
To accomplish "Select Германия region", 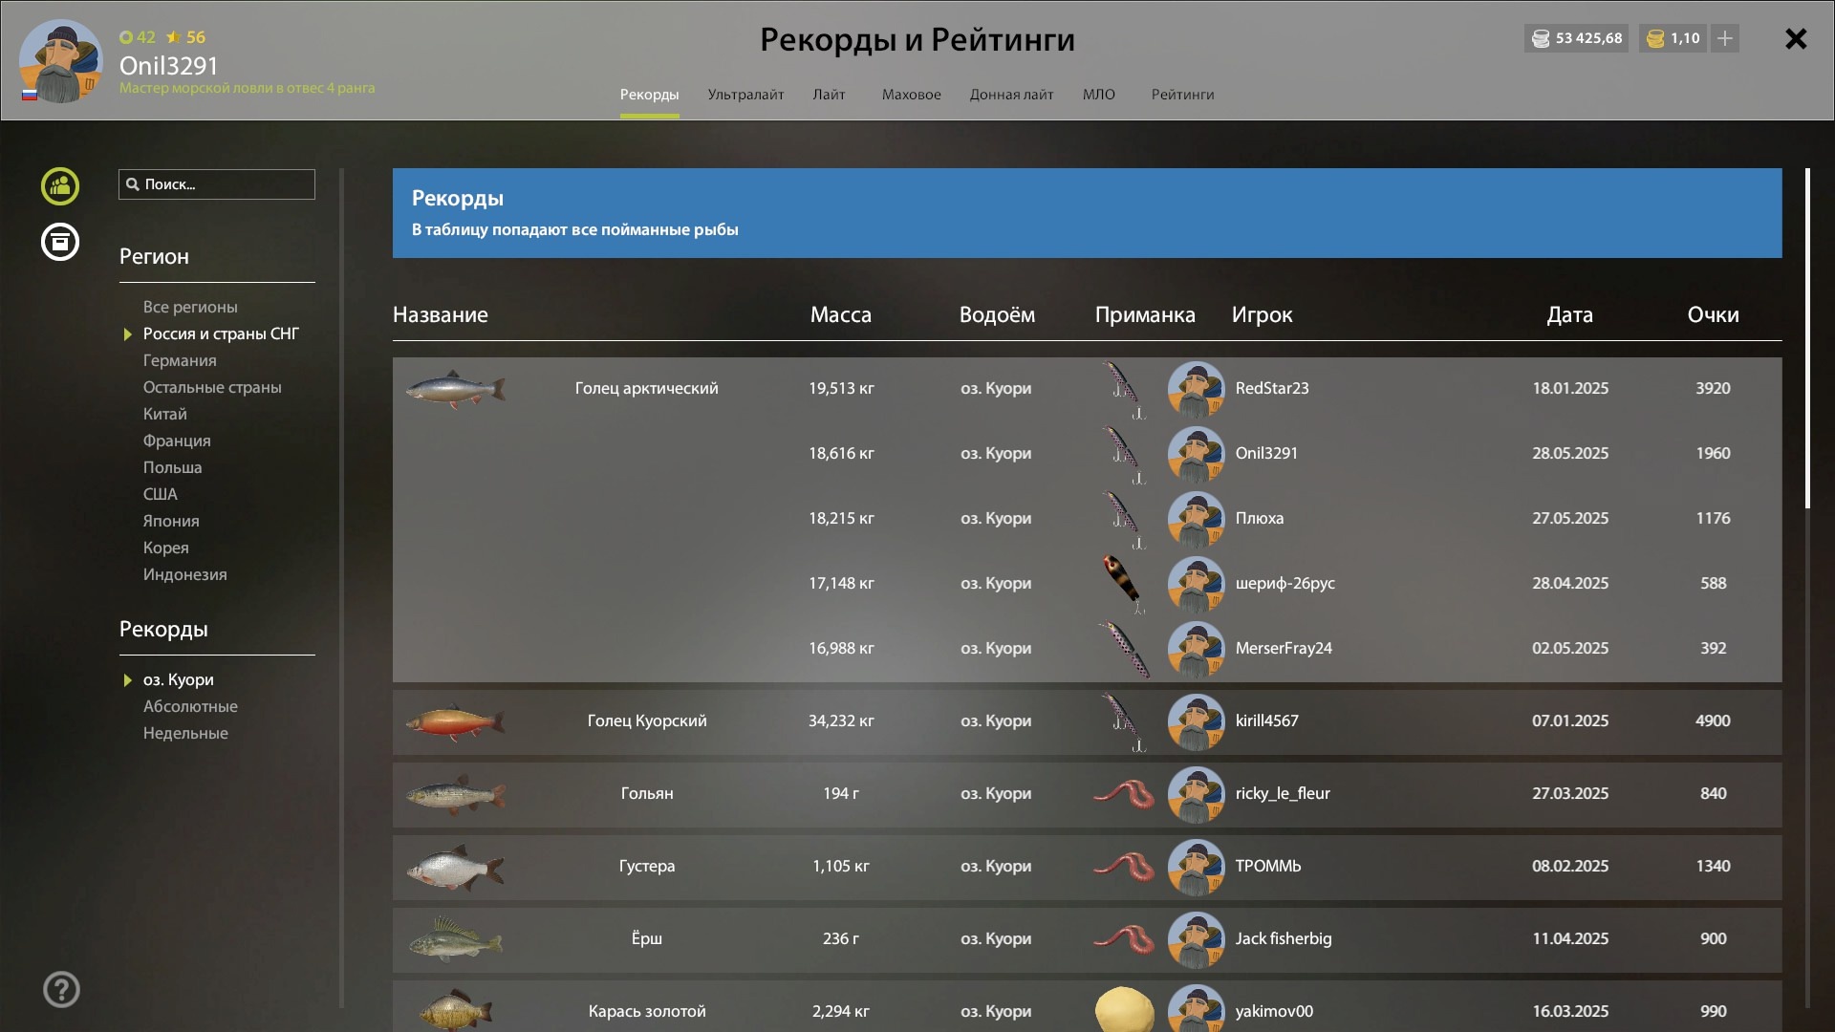I will pos(180,360).
